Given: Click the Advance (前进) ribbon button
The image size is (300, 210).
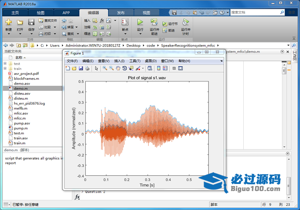Looking at the screenshot, I should pyautogui.click(x=169, y=30).
